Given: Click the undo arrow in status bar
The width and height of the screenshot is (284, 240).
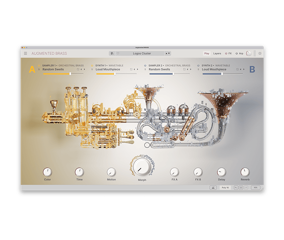Looking at the screenshot, I should coord(236,188).
